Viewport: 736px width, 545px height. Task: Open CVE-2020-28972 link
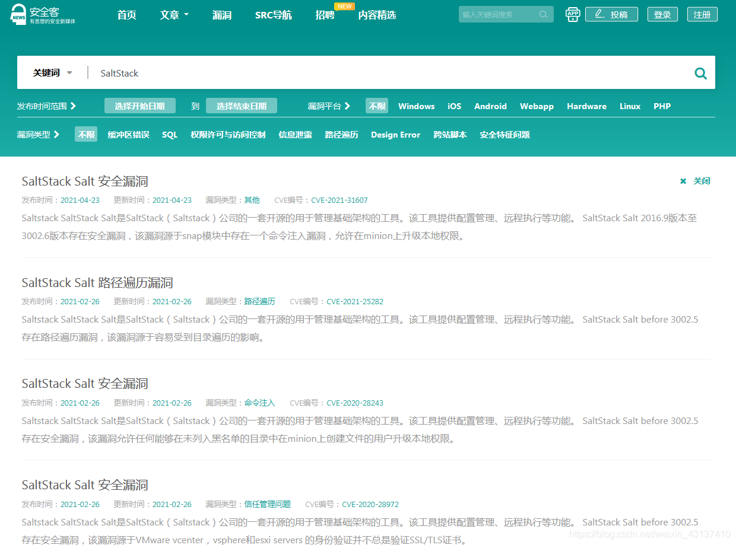[370, 505]
